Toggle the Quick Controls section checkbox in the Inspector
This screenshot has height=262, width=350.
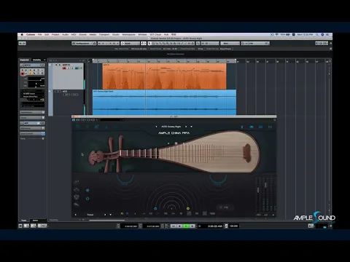(43, 133)
